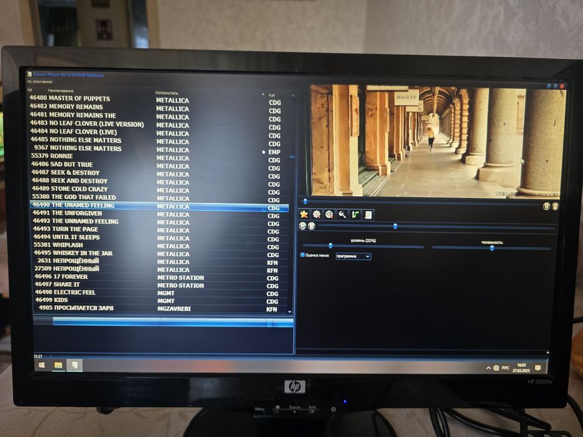Screen dimensions: 583x437
Task: Sort by the № column header
Action: coord(30,90)
